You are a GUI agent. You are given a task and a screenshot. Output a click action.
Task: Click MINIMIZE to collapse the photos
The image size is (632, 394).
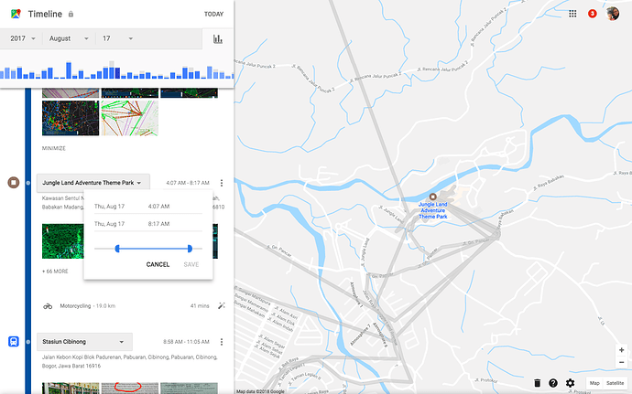(54, 148)
